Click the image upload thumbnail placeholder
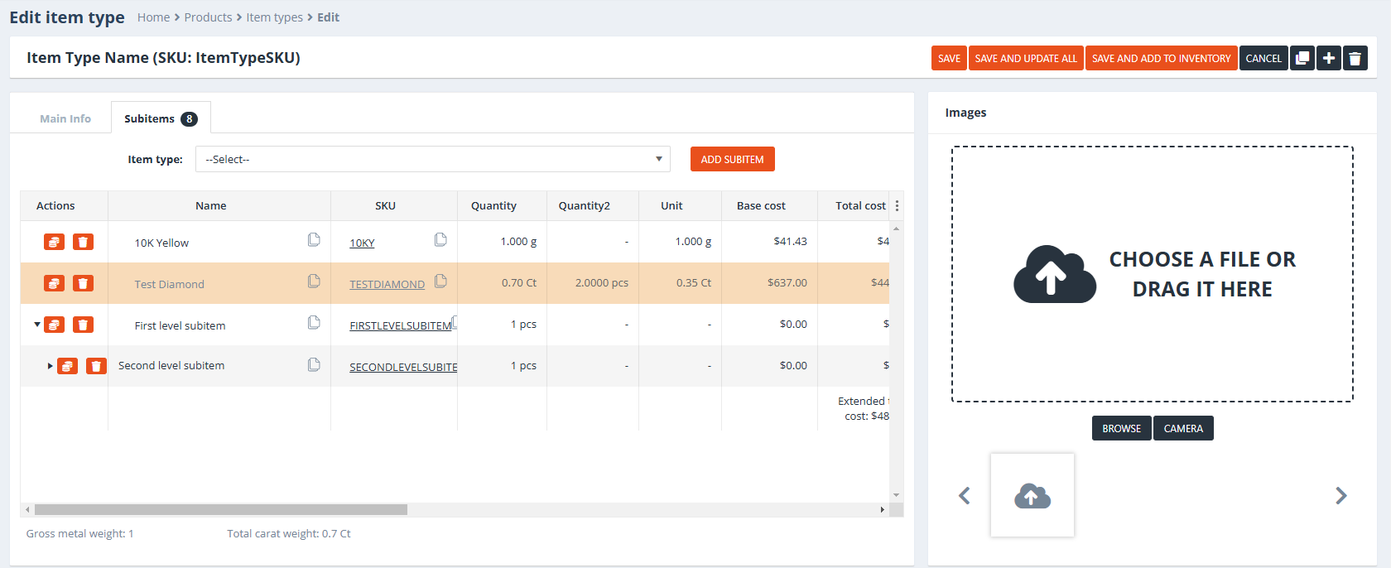 pyautogui.click(x=1032, y=495)
